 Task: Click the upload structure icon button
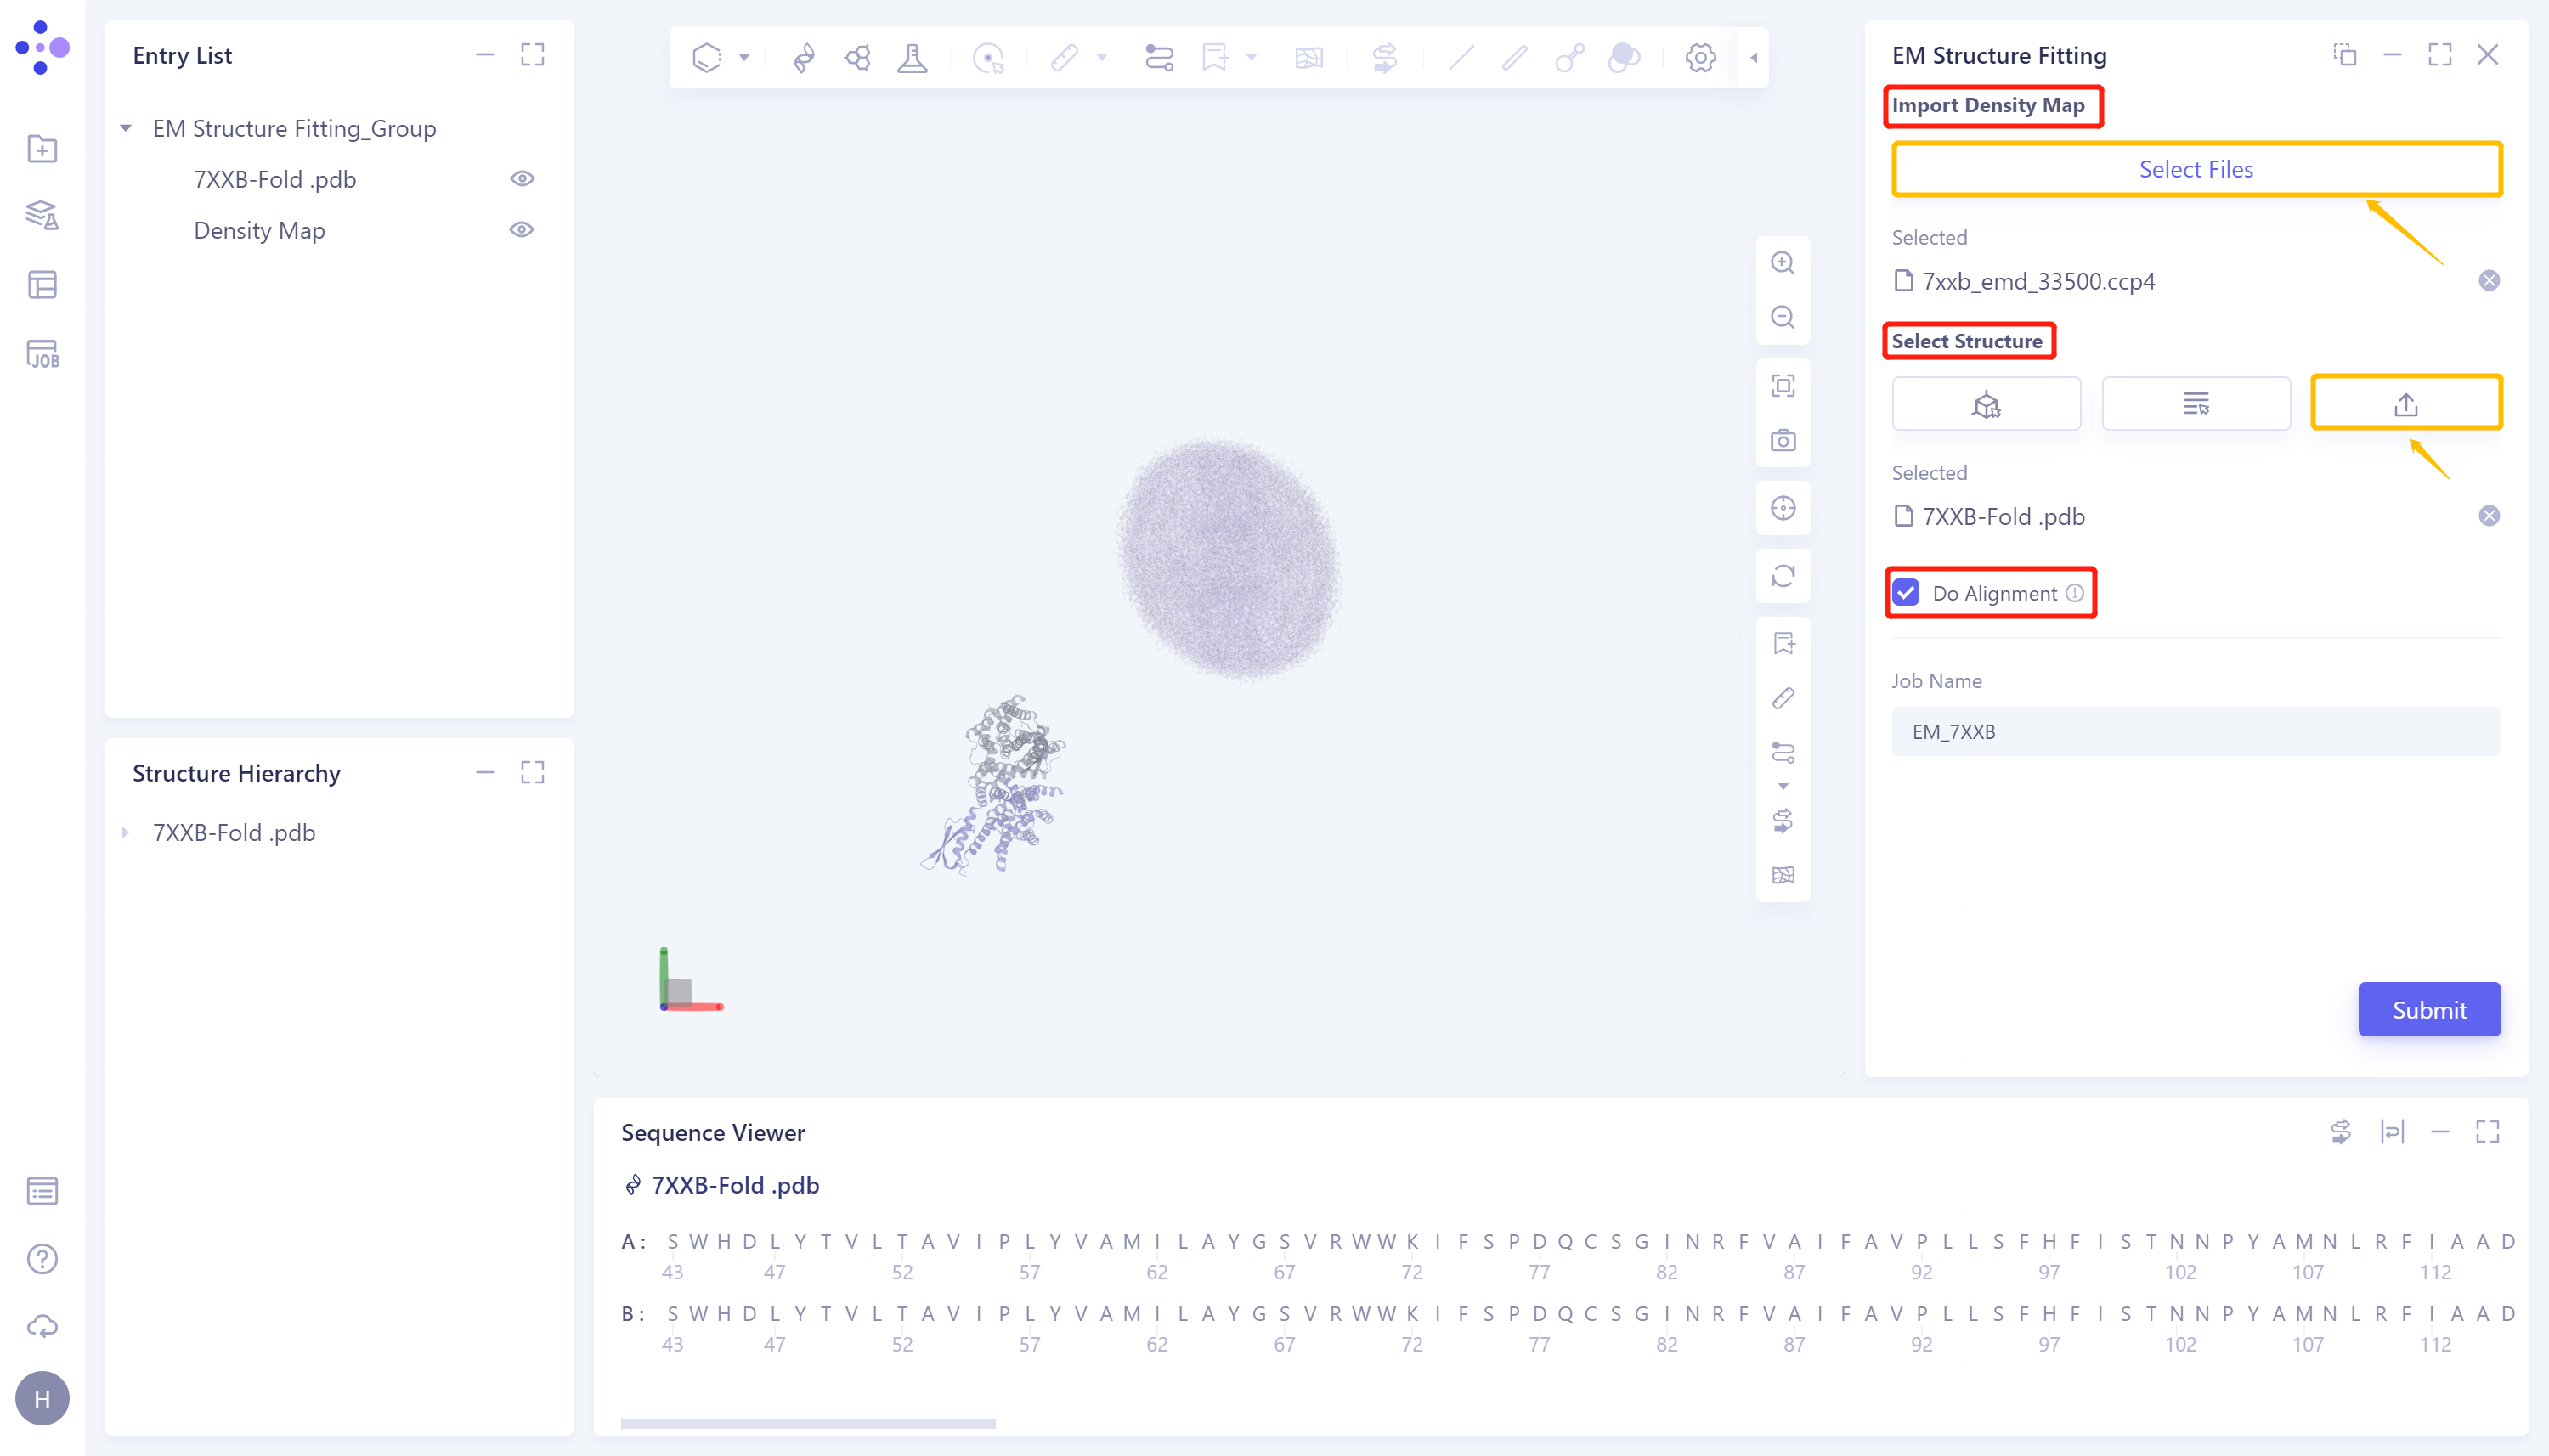pos(2405,404)
